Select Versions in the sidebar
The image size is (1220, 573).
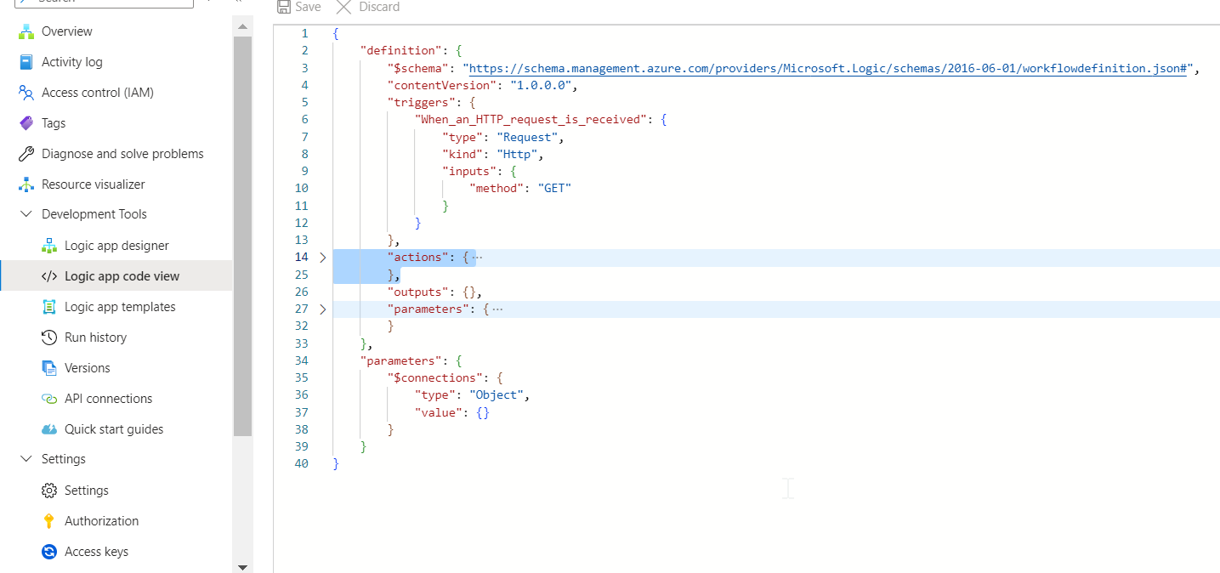(87, 368)
